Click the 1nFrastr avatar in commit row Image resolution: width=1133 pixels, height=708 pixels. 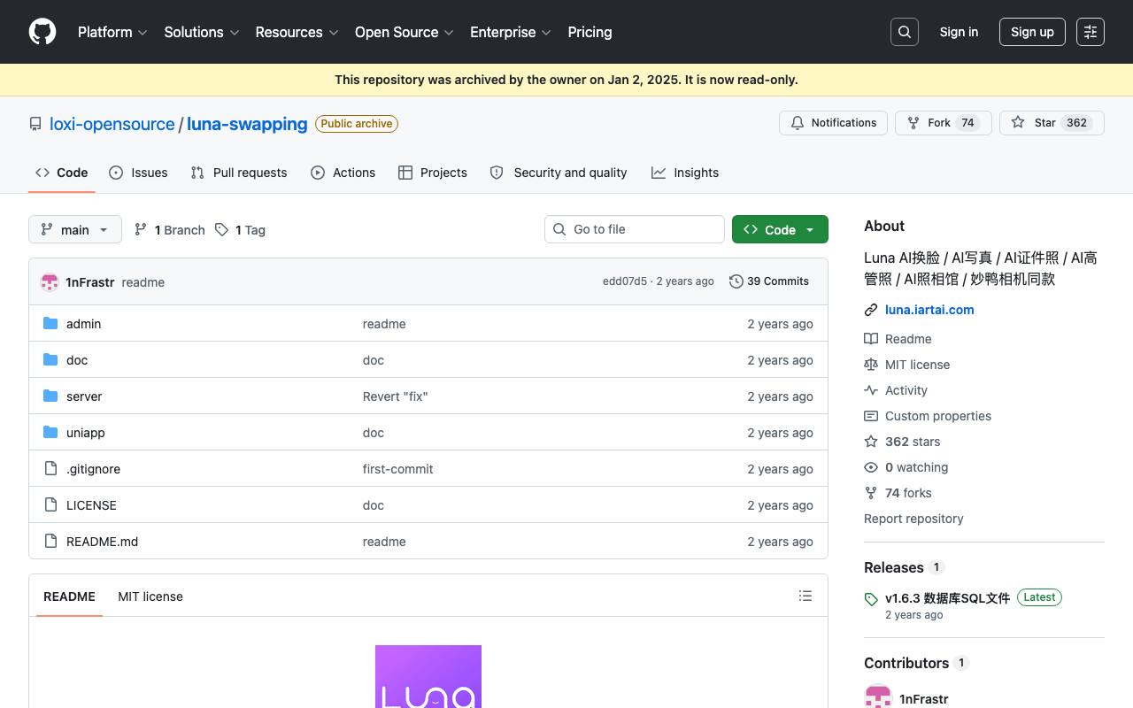pyautogui.click(x=50, y=282)
